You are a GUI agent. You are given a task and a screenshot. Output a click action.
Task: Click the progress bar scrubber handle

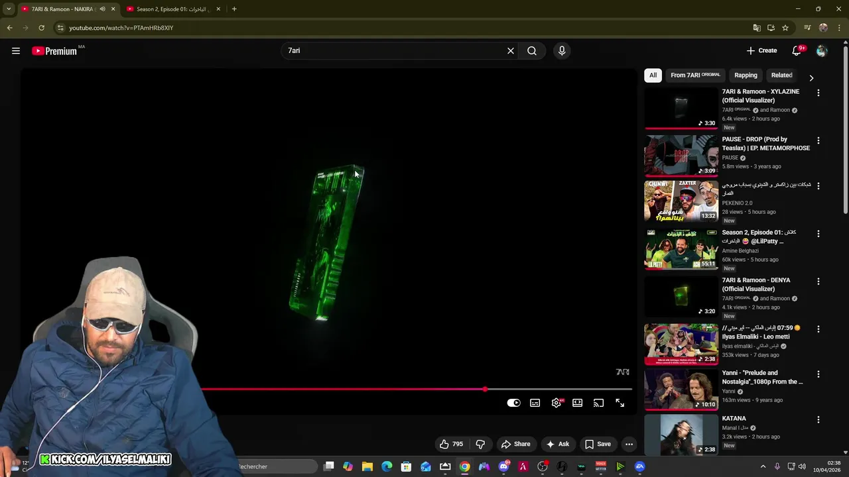486,390
